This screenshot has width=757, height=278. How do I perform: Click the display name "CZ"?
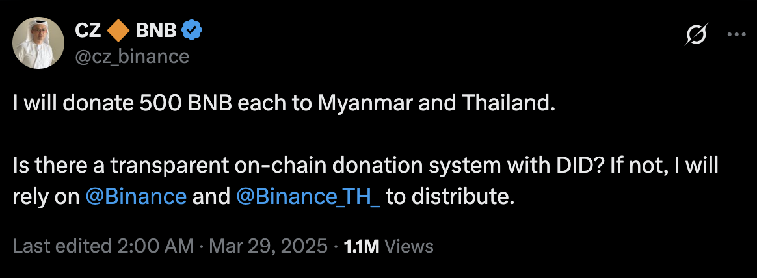coord(88,29)
